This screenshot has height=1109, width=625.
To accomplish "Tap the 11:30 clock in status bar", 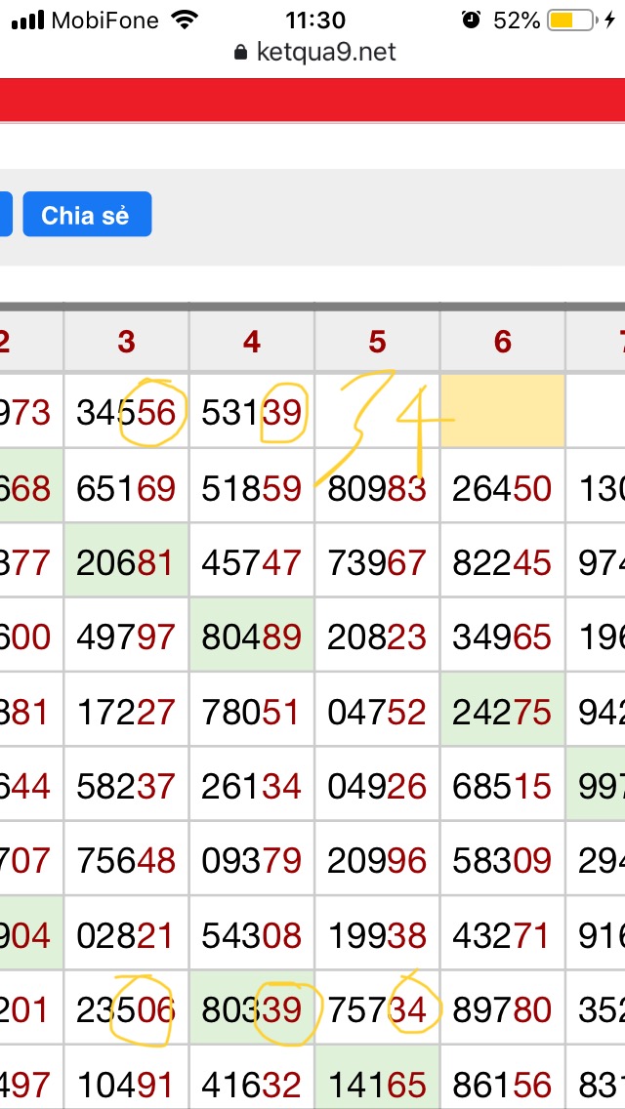I will [315, 20].
